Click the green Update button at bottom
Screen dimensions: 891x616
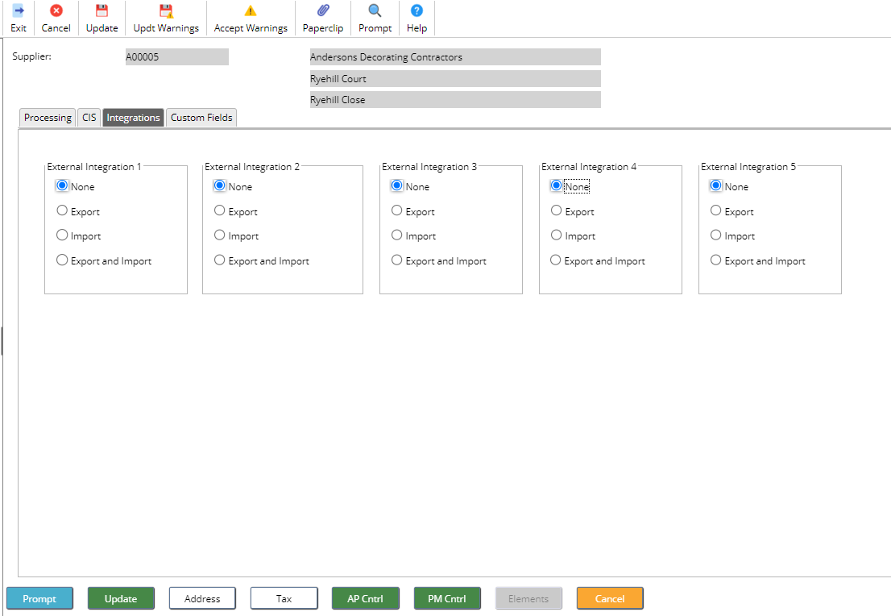(x=121, y=598)
